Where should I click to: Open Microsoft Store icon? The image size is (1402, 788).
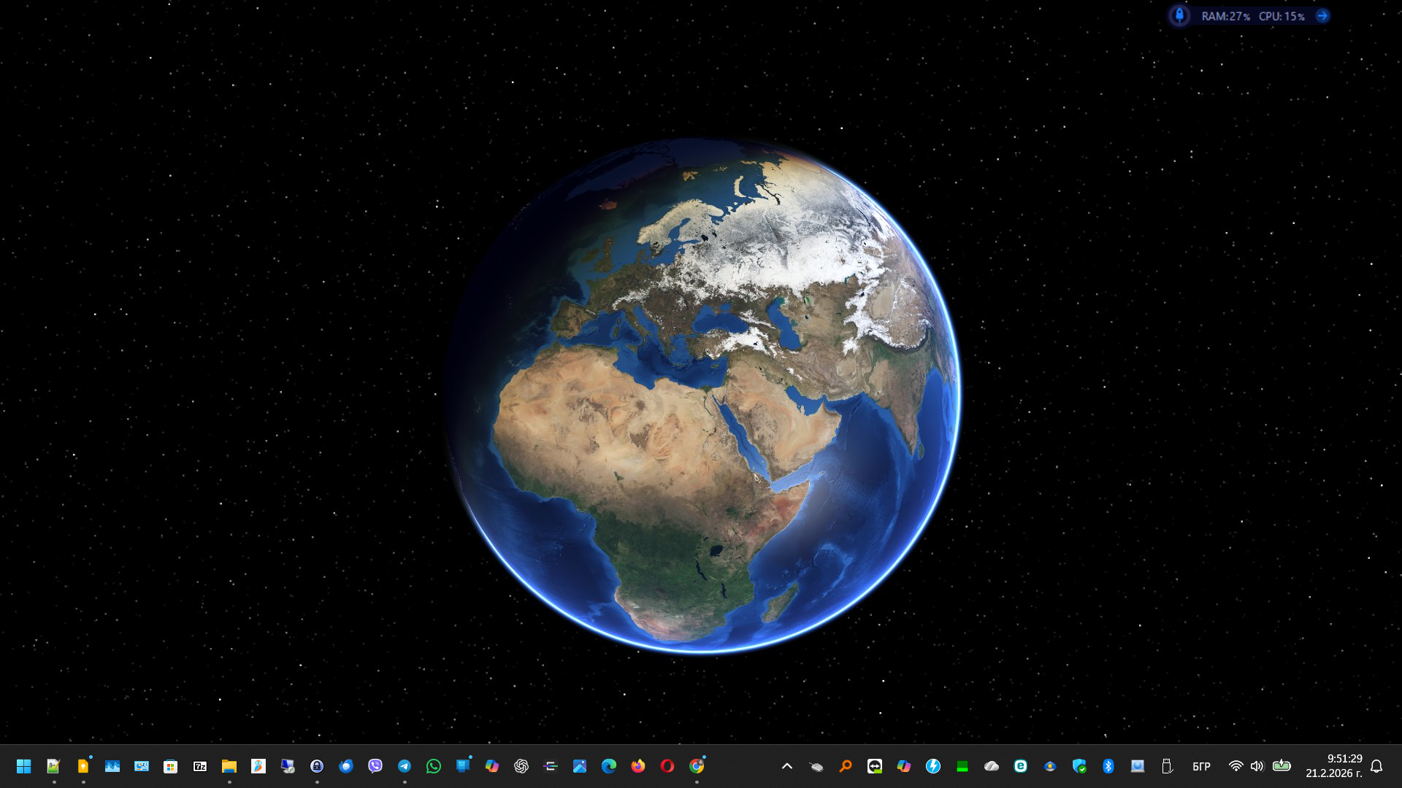(170, 766)
